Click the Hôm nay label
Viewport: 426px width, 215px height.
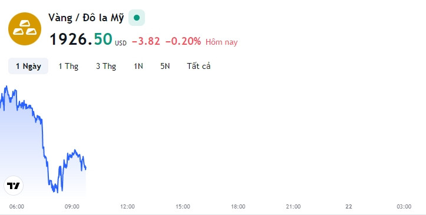coord(222,42)
